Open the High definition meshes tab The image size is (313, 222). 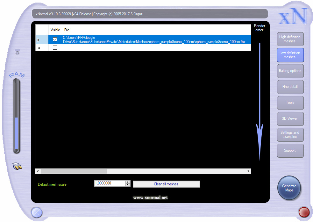click(x=290, y=39)
